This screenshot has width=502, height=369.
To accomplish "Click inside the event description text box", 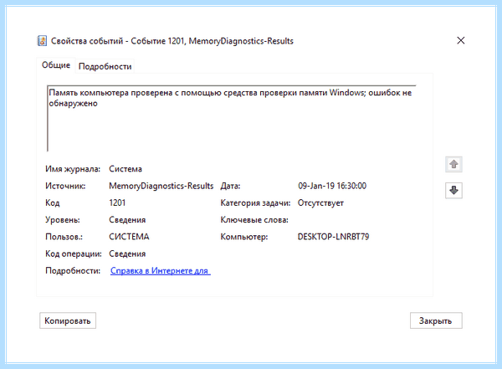I will 232,118.
